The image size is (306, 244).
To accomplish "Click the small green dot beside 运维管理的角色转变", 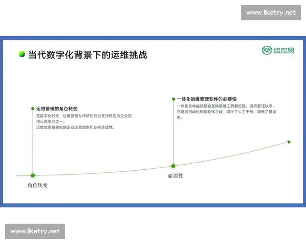I will pos(33,109).
